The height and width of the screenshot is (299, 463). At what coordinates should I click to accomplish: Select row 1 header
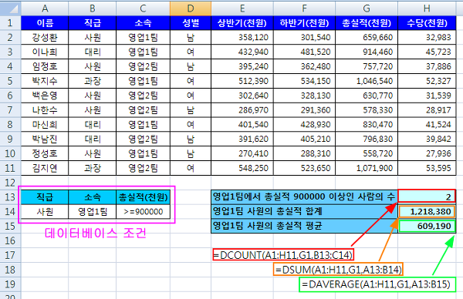(10, 23)
